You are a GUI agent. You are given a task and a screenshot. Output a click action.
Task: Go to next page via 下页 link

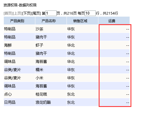click(27, 13)
